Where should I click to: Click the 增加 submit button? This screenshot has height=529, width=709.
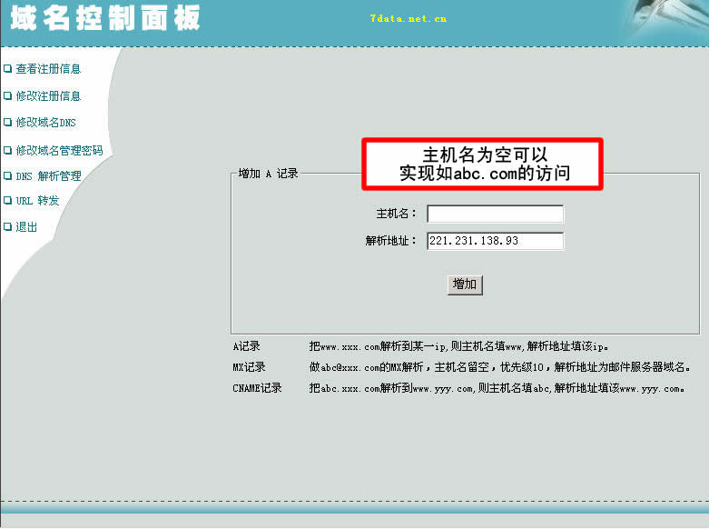coord(465,284)
